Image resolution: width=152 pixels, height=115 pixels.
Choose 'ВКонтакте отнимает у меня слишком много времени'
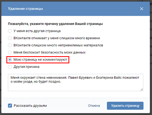pos(10,38)
